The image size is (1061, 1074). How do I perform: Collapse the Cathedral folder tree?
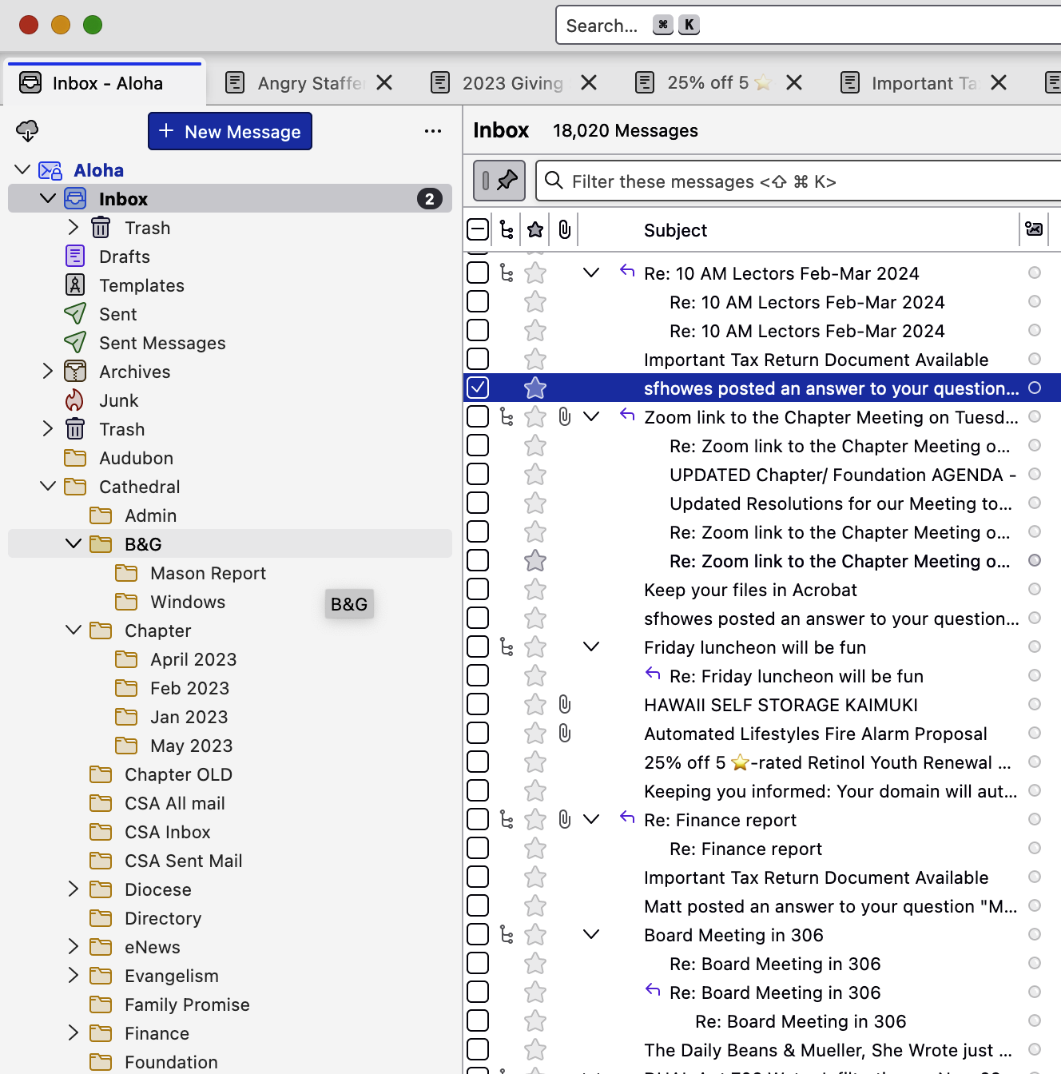pyautogui.click(x=48, y=487)
